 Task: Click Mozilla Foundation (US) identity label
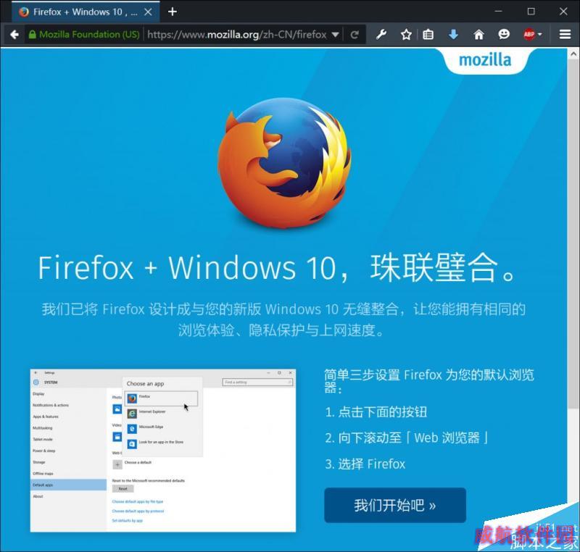(x=89, y=34)
